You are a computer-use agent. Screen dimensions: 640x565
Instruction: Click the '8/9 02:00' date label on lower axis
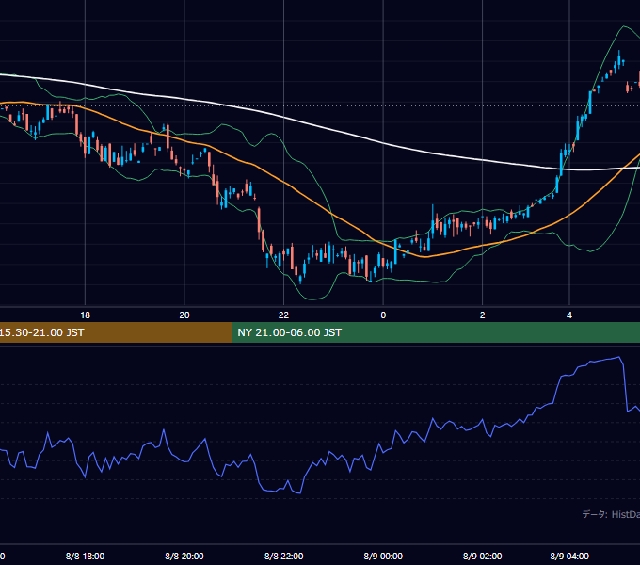point(483,556)
